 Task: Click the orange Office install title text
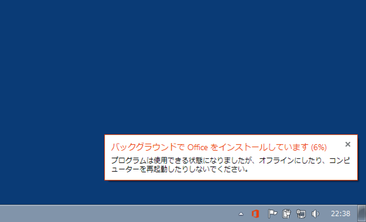(218, 147)
